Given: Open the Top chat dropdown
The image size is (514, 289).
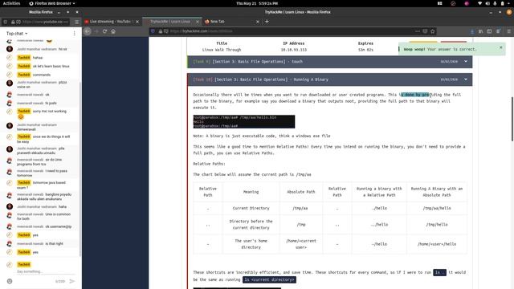Looking at the screenshot, I should (17, 34).
